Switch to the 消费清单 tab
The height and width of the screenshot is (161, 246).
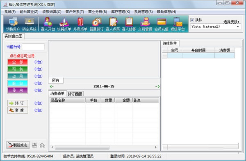(57, 94)
